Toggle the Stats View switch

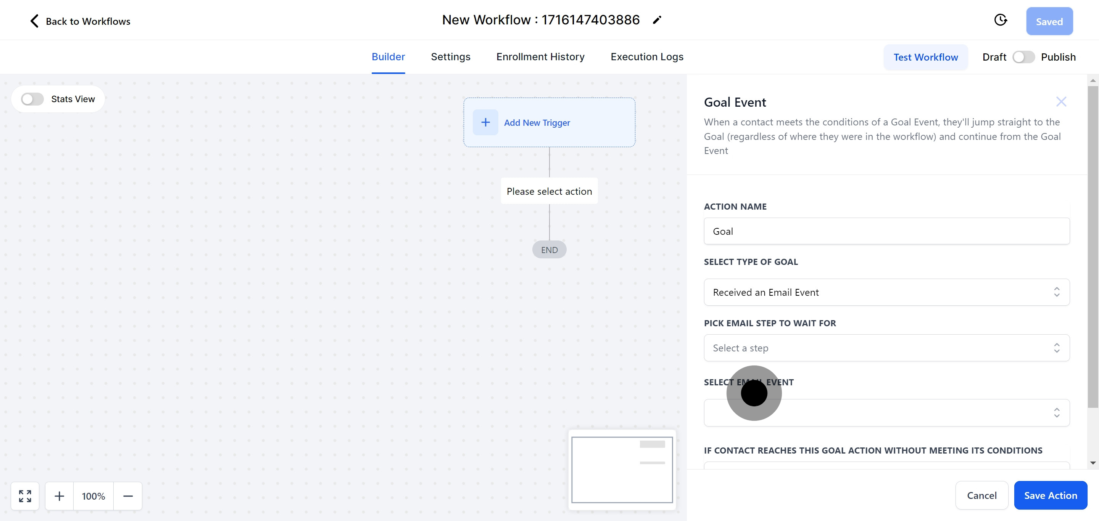point(33,99)
